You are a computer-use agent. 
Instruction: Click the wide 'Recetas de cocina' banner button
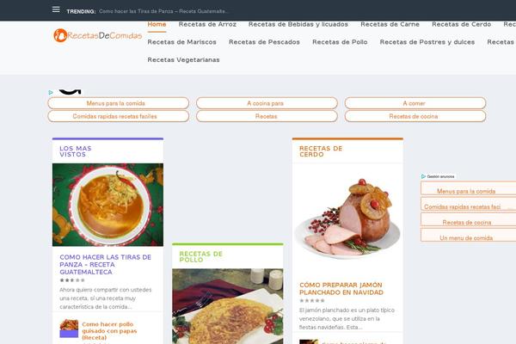(x=415, y=116)
